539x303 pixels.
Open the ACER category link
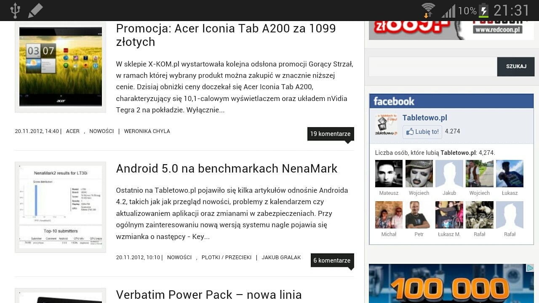tap(73, 131)
